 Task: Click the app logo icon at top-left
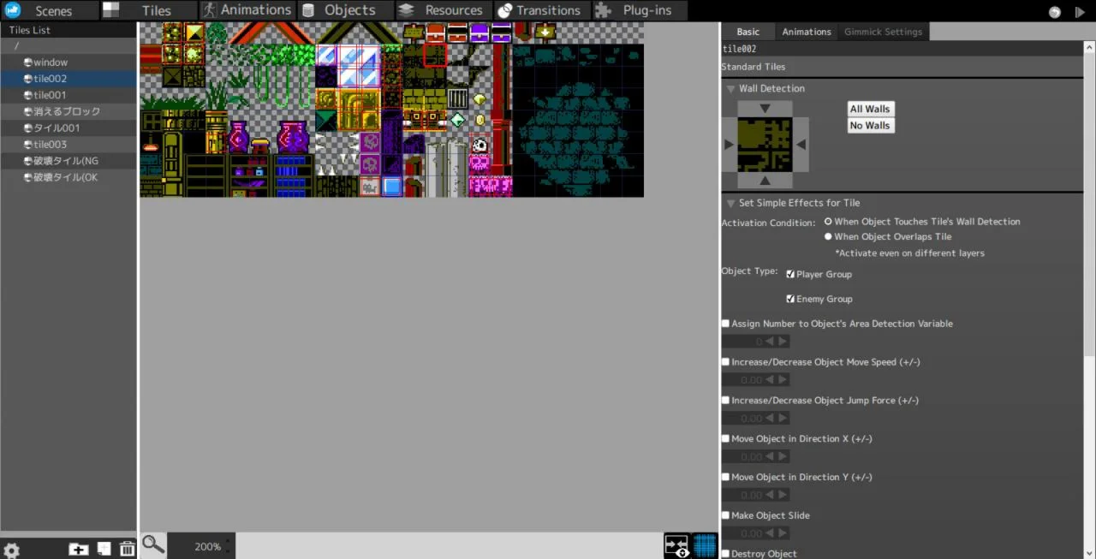[x=12, y=10]
